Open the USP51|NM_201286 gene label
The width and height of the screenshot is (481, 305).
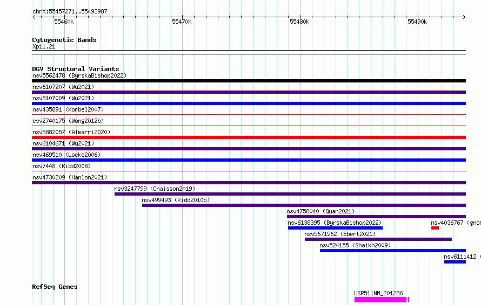[x=378, y=293]
